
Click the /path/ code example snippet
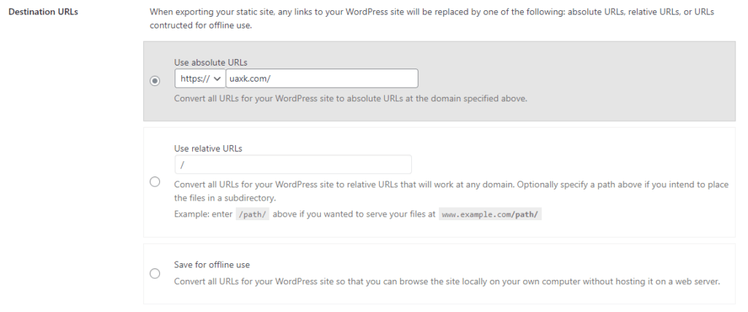tap(253, 214)
